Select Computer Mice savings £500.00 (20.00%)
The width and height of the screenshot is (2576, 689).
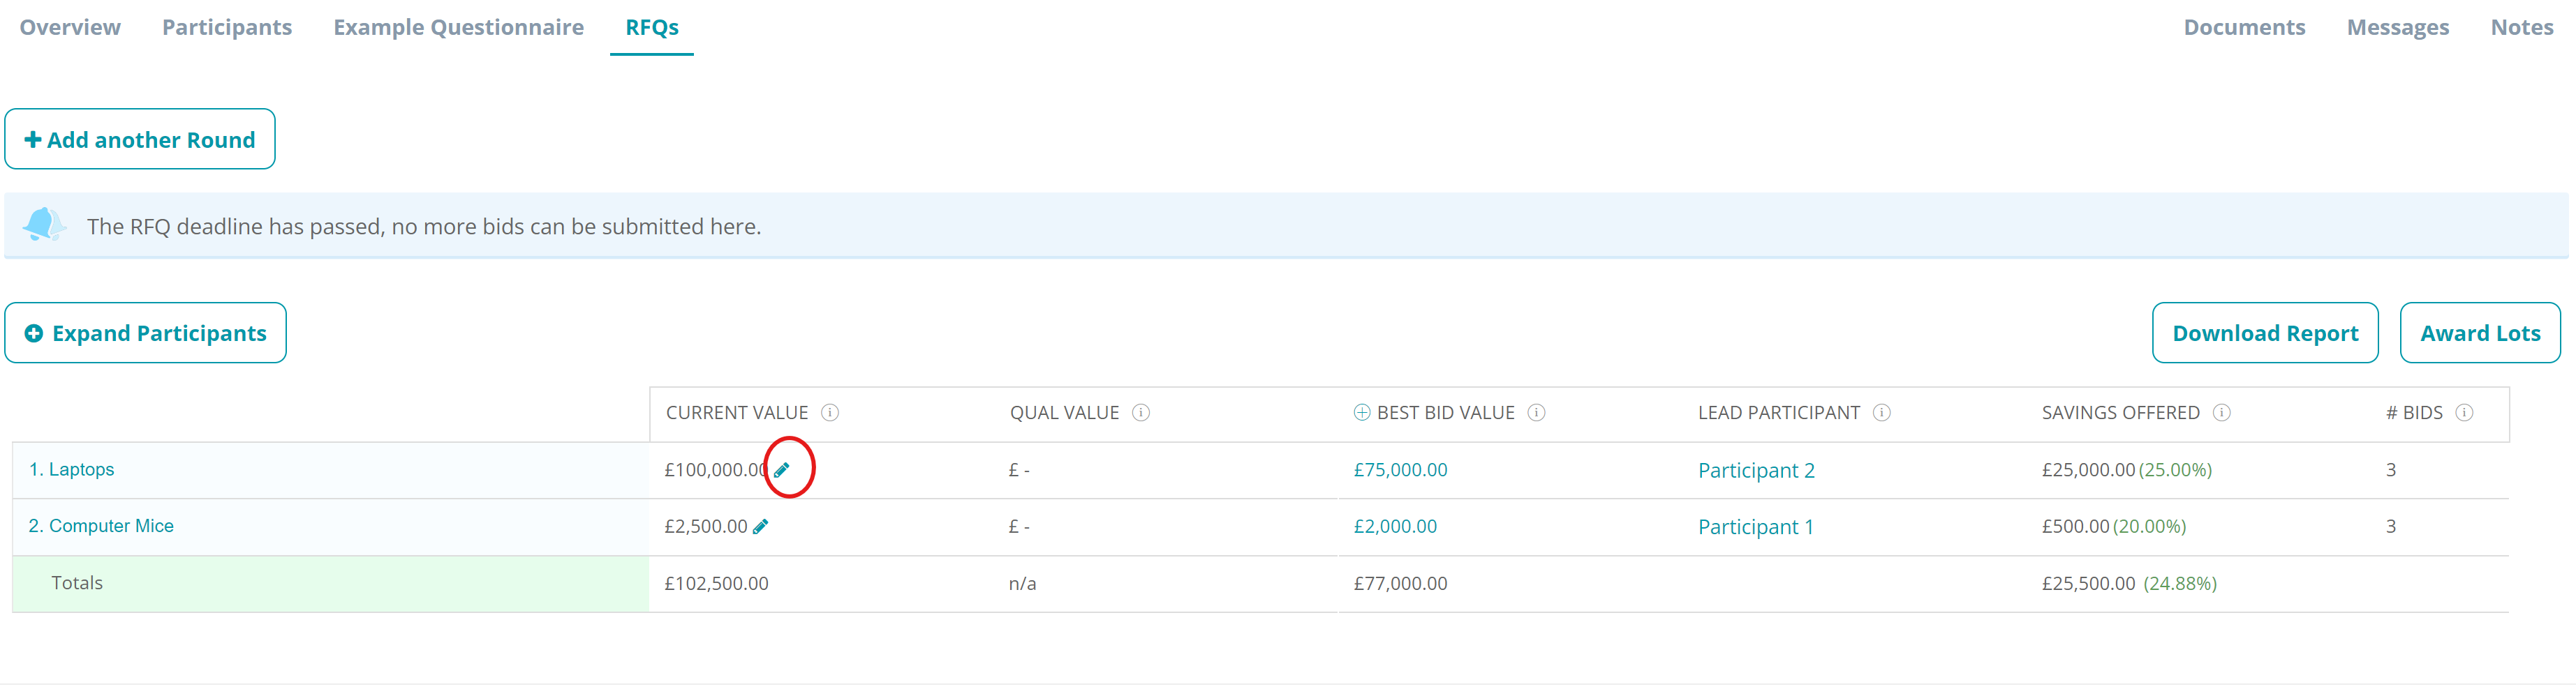tap(2114, 527)
